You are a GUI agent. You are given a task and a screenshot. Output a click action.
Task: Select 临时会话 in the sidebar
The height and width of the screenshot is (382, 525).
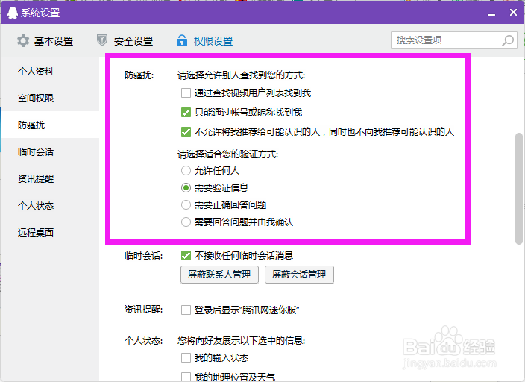[x=50, y=151]
